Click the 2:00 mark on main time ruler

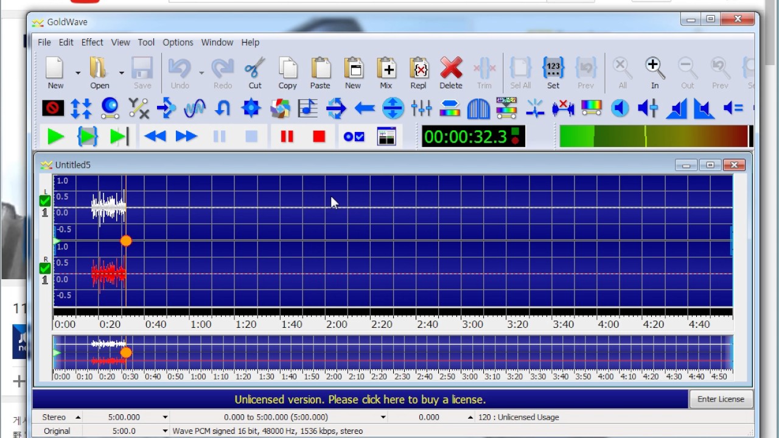pyautogui.click(x=337, y=324)
